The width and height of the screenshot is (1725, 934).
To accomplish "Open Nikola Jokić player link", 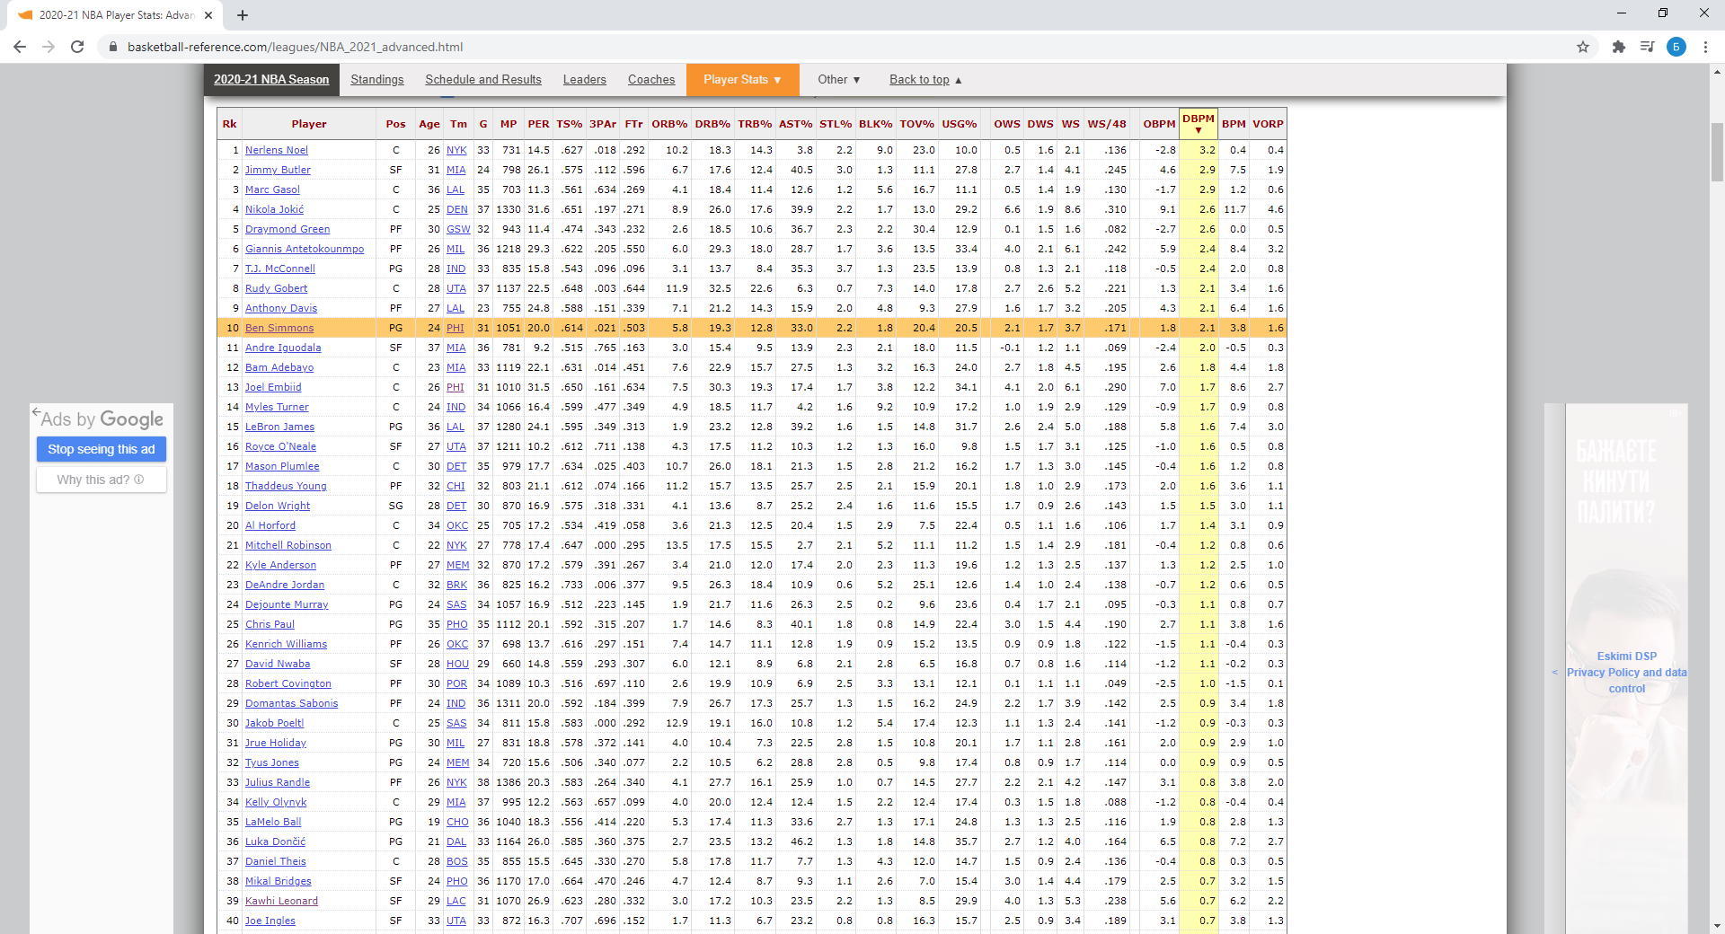I will click(x=274, y=209).
